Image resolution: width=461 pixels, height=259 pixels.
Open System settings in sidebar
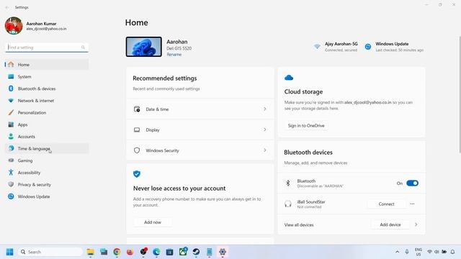tap(47, 77)
